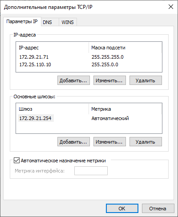
Task: Open the WINS tab
Action: (68, 22)
